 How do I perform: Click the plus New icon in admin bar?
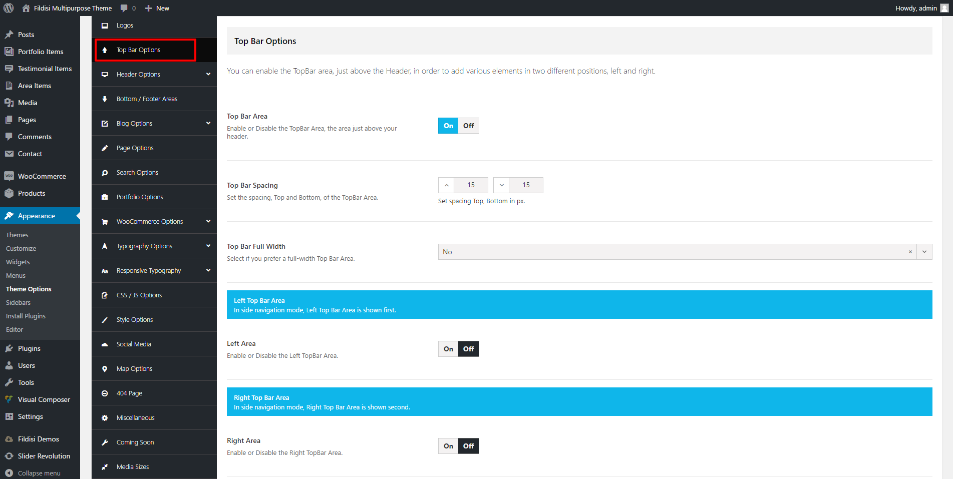tap(148, 8)
